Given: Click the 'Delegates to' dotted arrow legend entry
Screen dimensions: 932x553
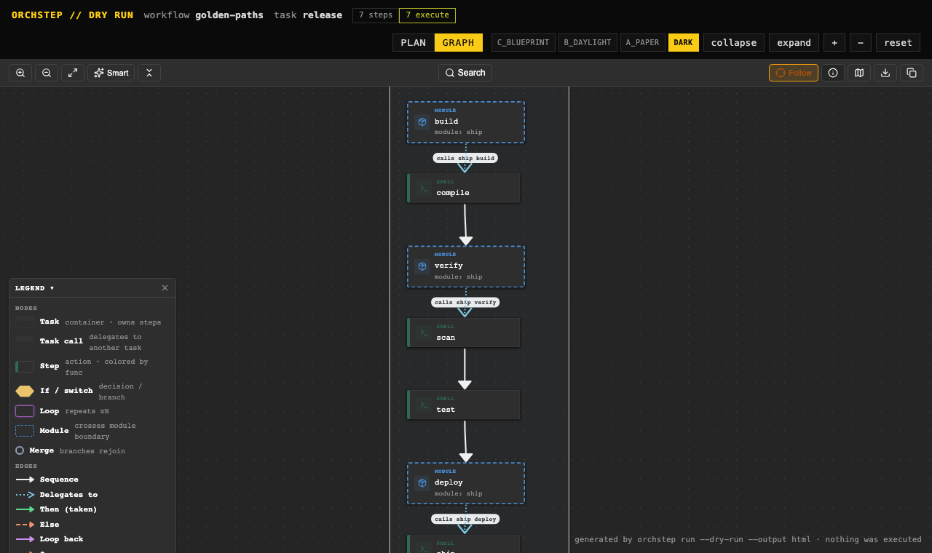Looking at the screenshot, I should click(x=57, y=495).
